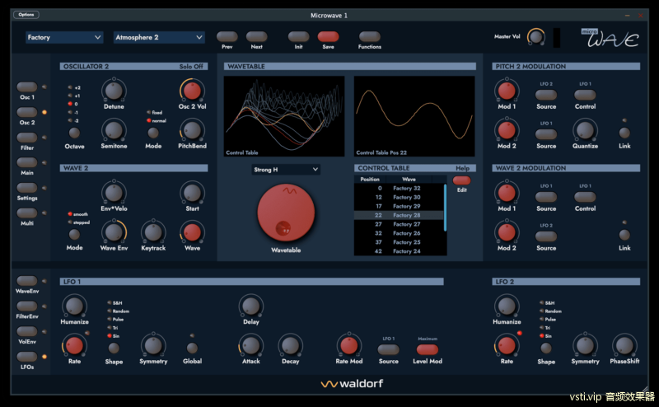
Task: Click the LFO 1 Decay knob
Action: pos(290,345)
